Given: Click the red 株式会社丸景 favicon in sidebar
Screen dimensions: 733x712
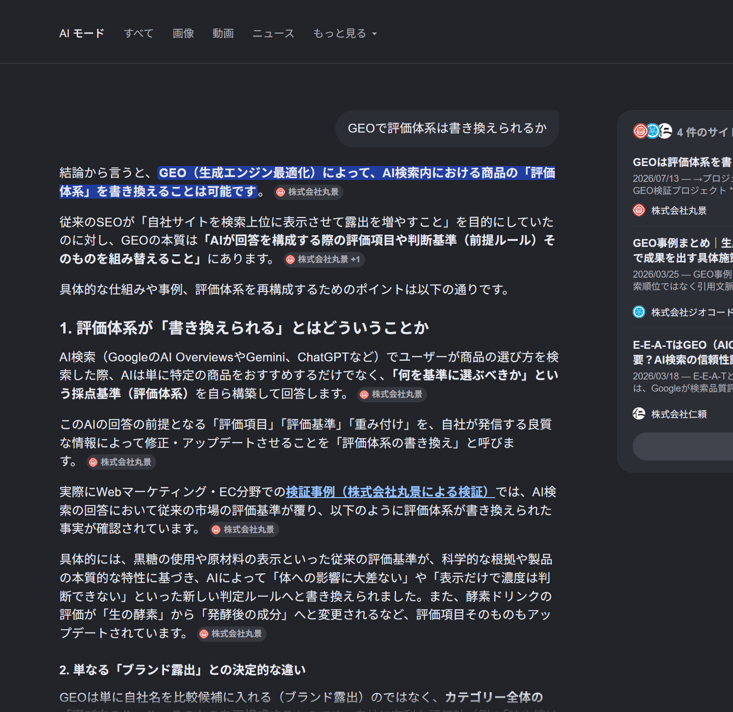Looking at the screenshot, I should [x=639, y=210].
